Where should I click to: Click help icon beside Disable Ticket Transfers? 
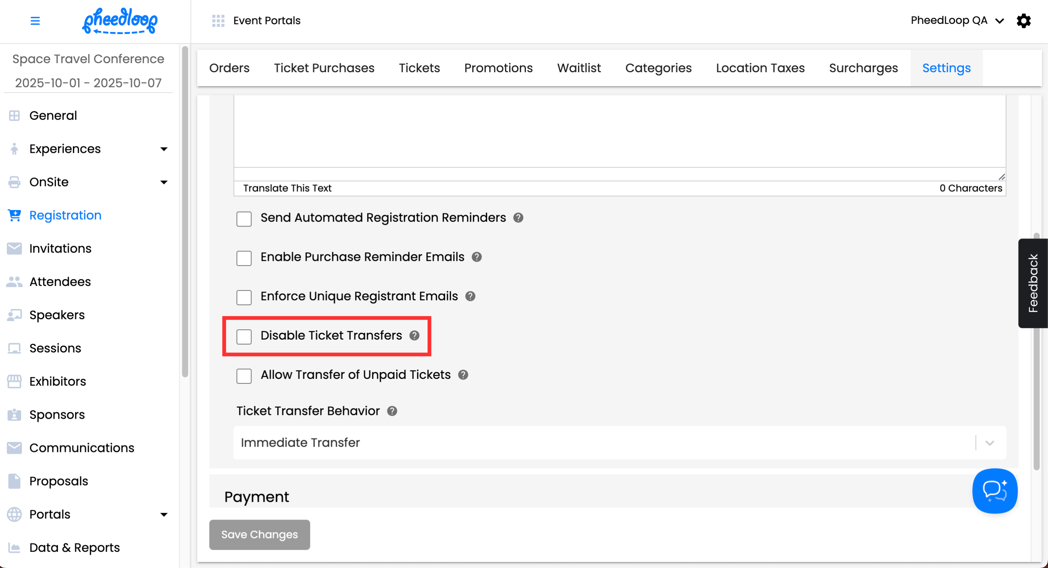(x=414, y=335)
